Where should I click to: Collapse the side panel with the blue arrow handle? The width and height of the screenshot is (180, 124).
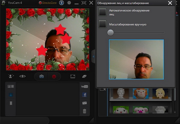coord(93,56)
